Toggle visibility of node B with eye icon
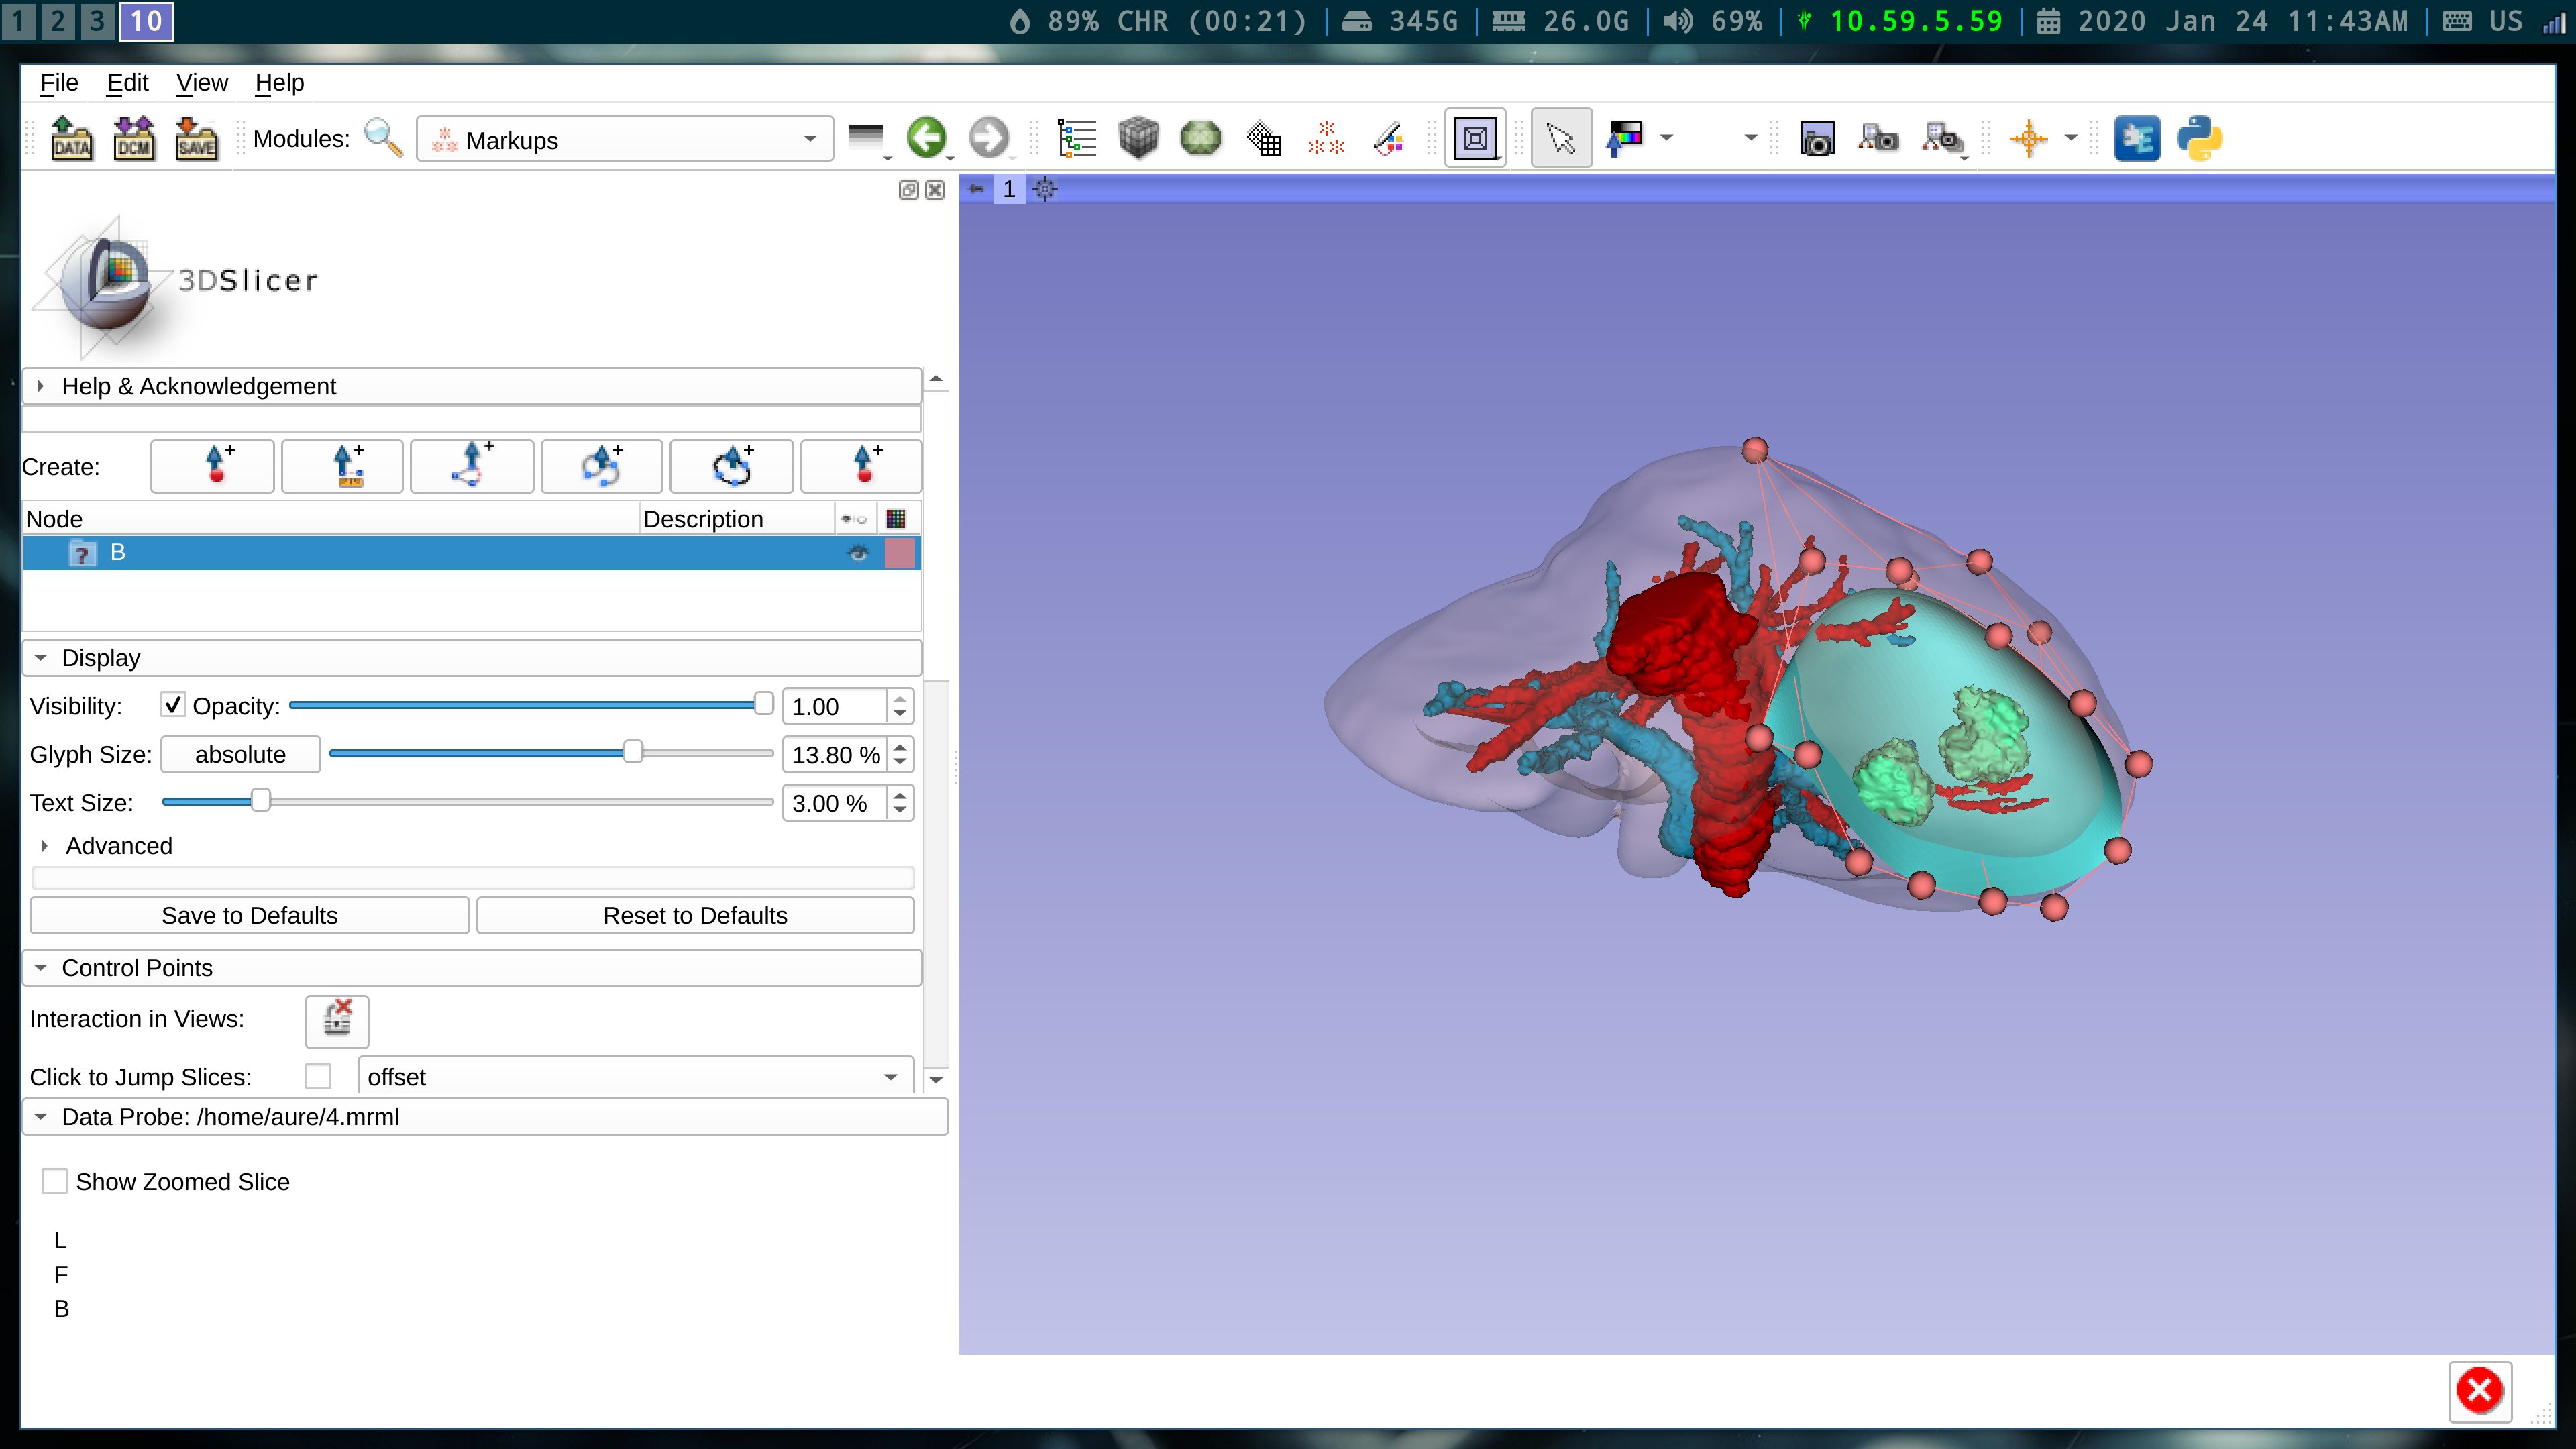The image size is (2576, 1449). click(857, 552)
